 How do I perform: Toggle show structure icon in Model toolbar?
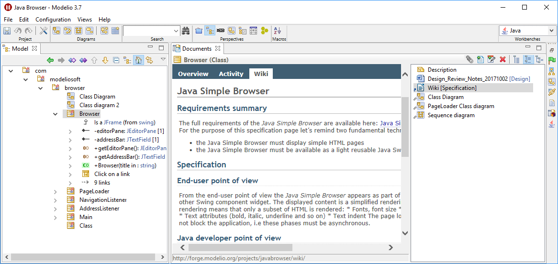tap(127, 60)
